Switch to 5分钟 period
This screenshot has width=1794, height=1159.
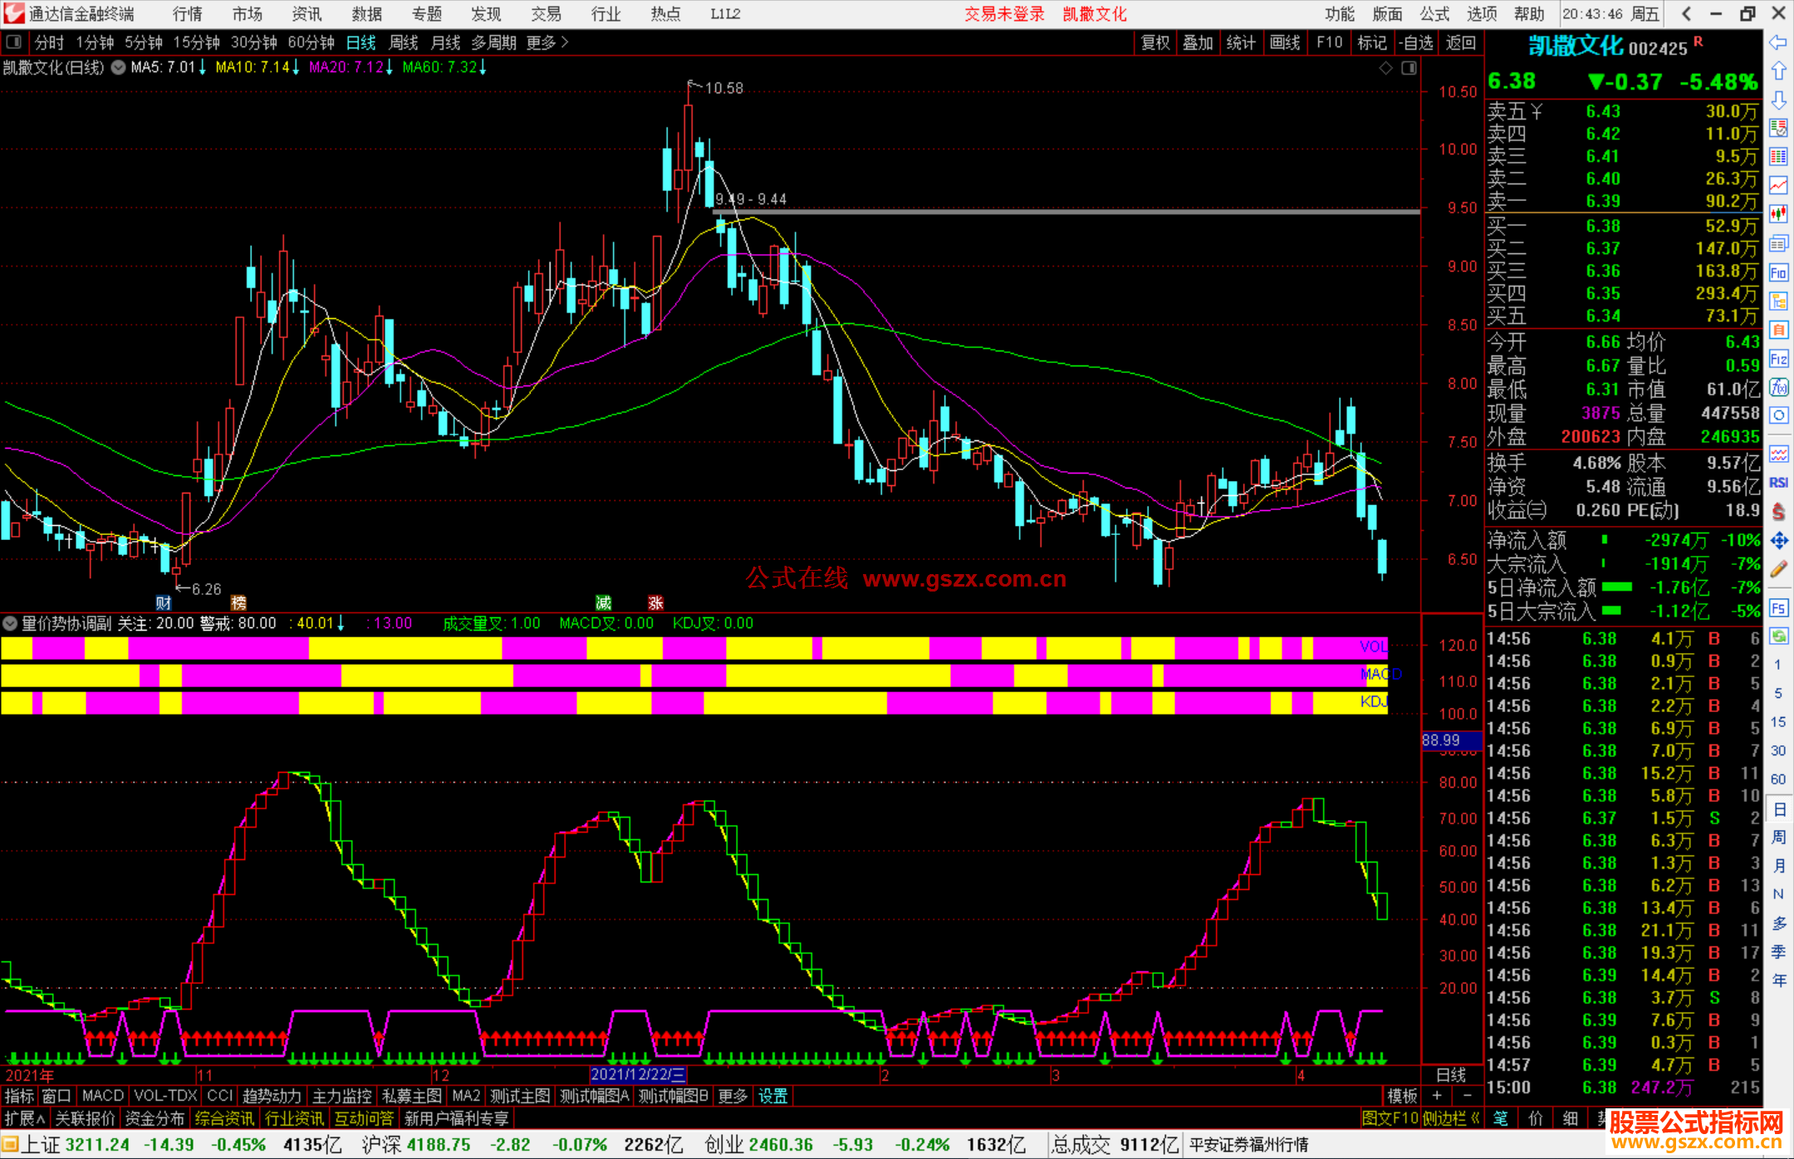coord(143,42)
